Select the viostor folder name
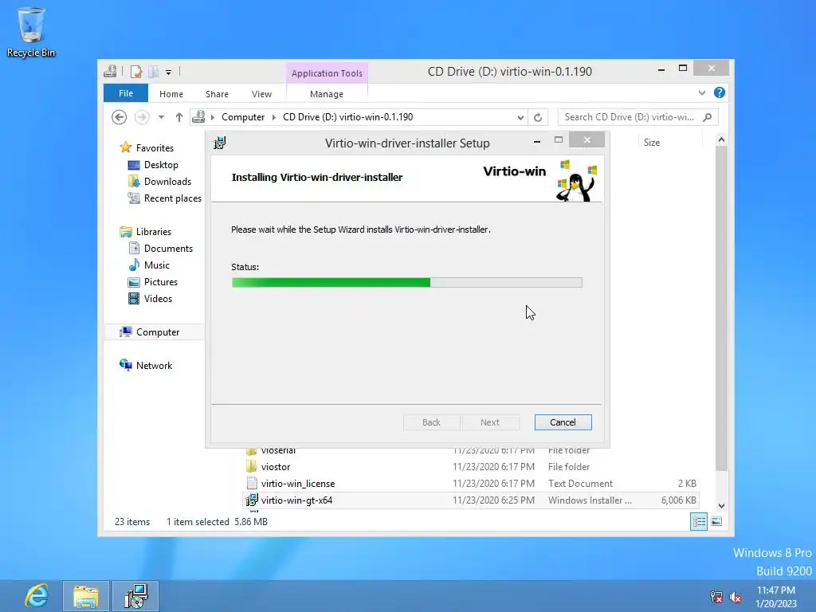The width and height of the screenshot is (816, 612). click(276, 467)
